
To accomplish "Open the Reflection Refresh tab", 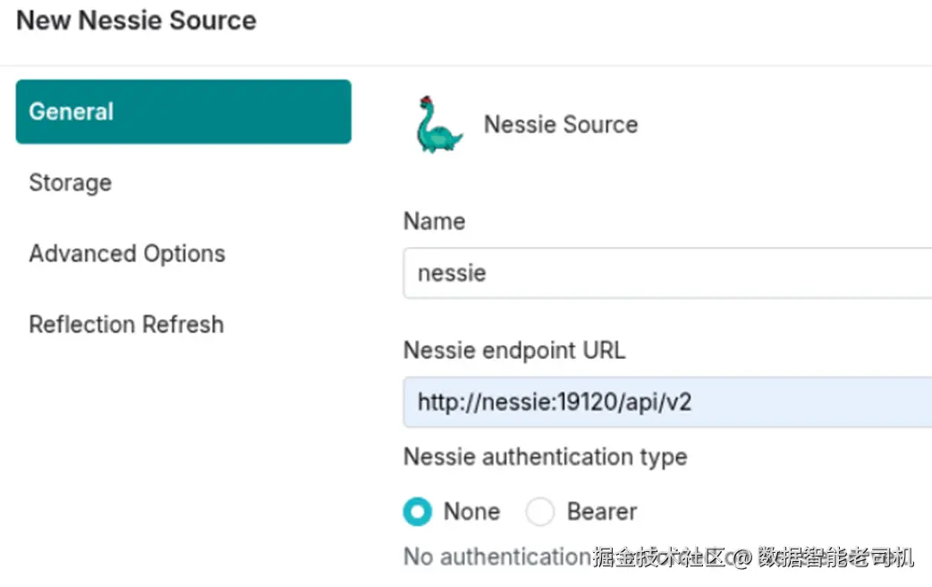I will coord(126,324).
